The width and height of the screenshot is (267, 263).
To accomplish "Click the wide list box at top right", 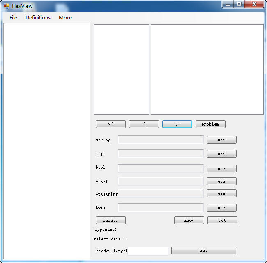I will click(207, 70).
